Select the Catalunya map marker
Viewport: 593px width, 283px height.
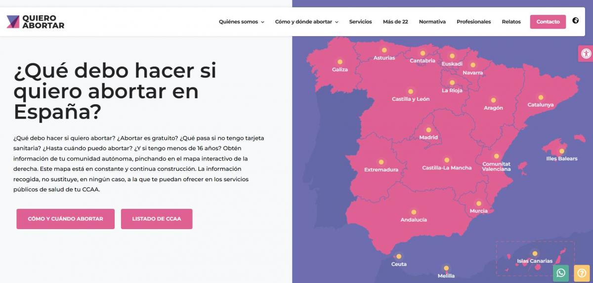tap(541, 98)
